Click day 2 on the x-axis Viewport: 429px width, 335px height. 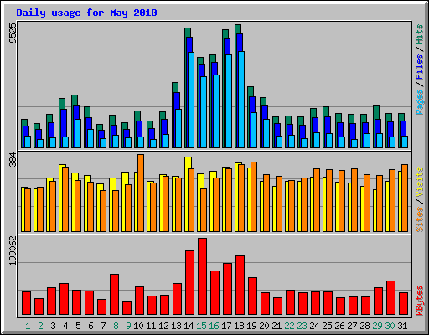40,326
